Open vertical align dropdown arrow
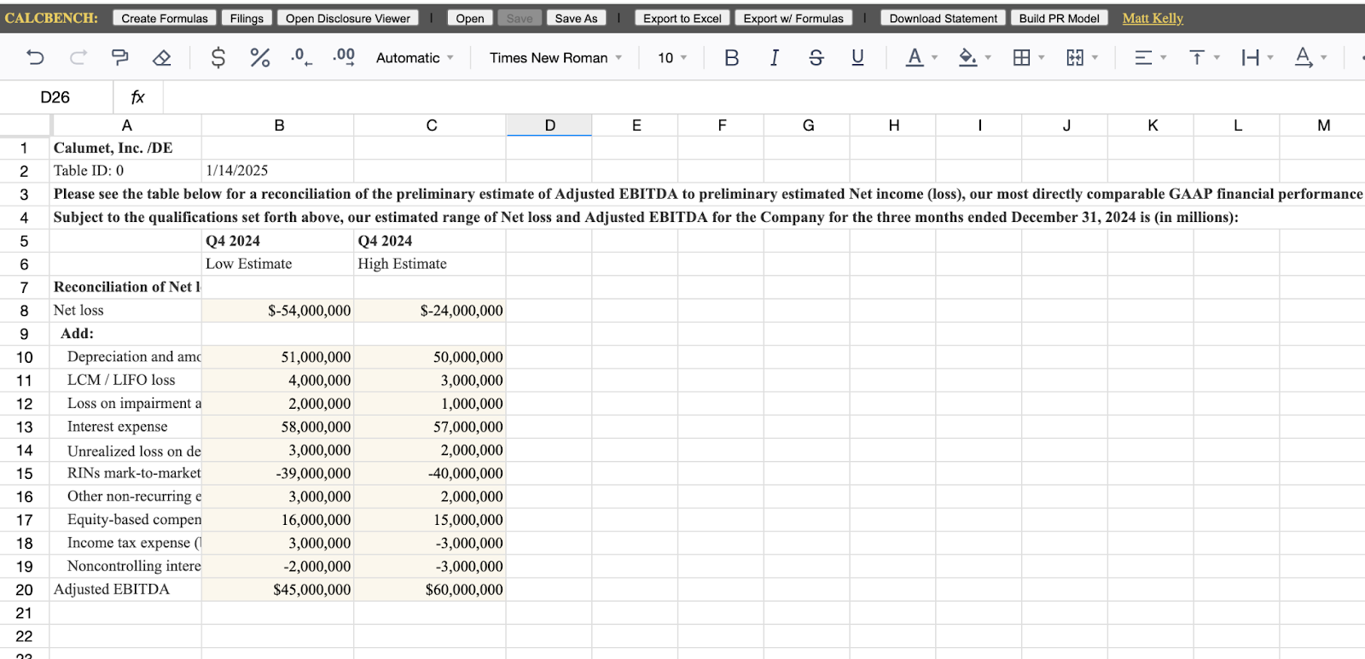The height and width of the screenshot is (659, 1365). [x=1217, y=57]
